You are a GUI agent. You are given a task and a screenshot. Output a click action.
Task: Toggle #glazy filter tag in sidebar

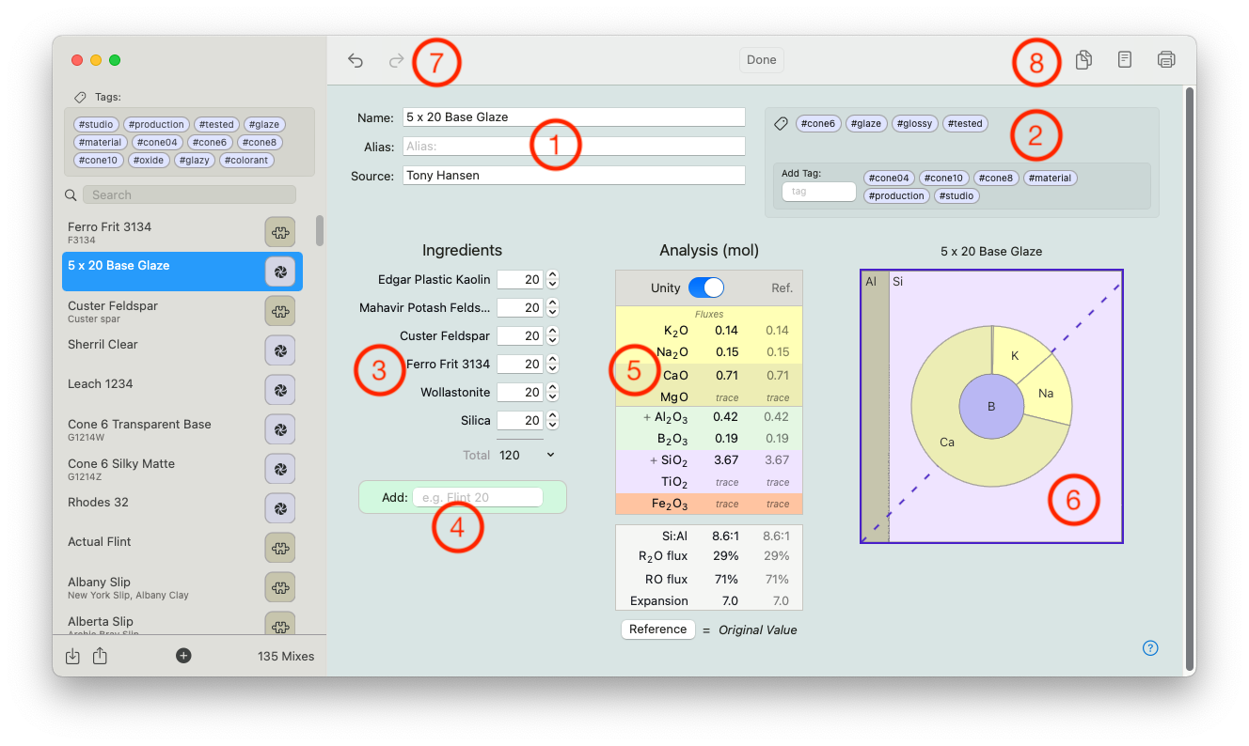pos(194,160)
